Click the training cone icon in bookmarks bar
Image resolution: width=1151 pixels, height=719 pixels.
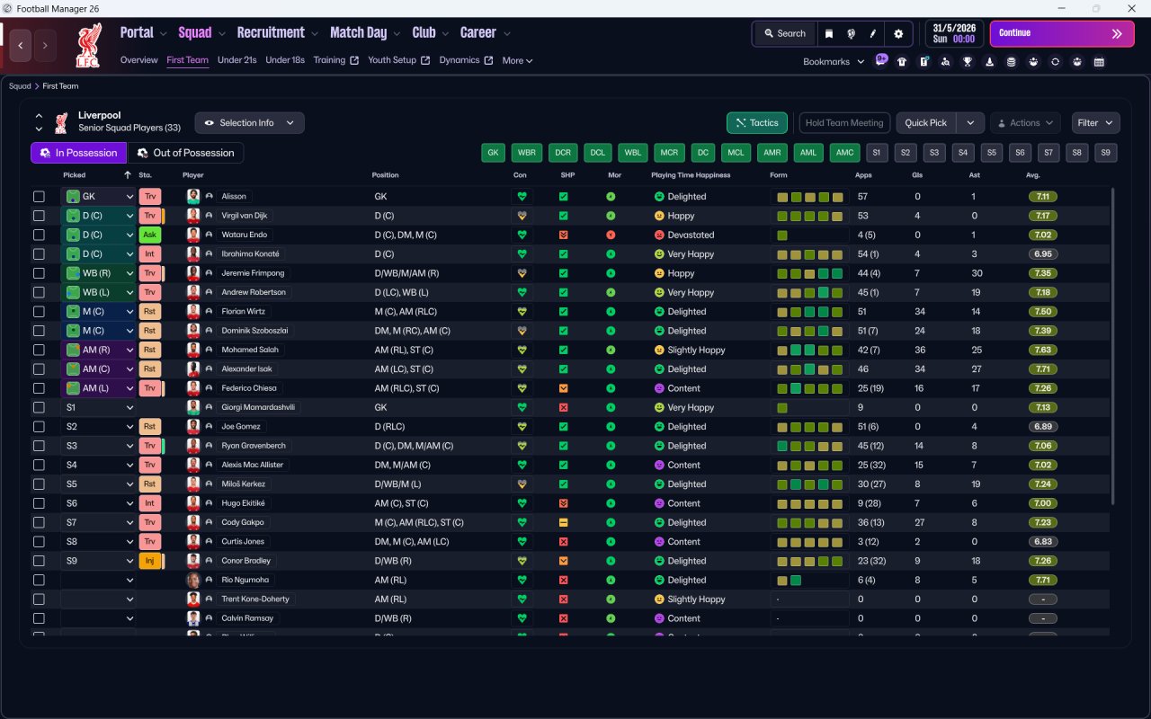pyautogui.click(x=990, y=62)
